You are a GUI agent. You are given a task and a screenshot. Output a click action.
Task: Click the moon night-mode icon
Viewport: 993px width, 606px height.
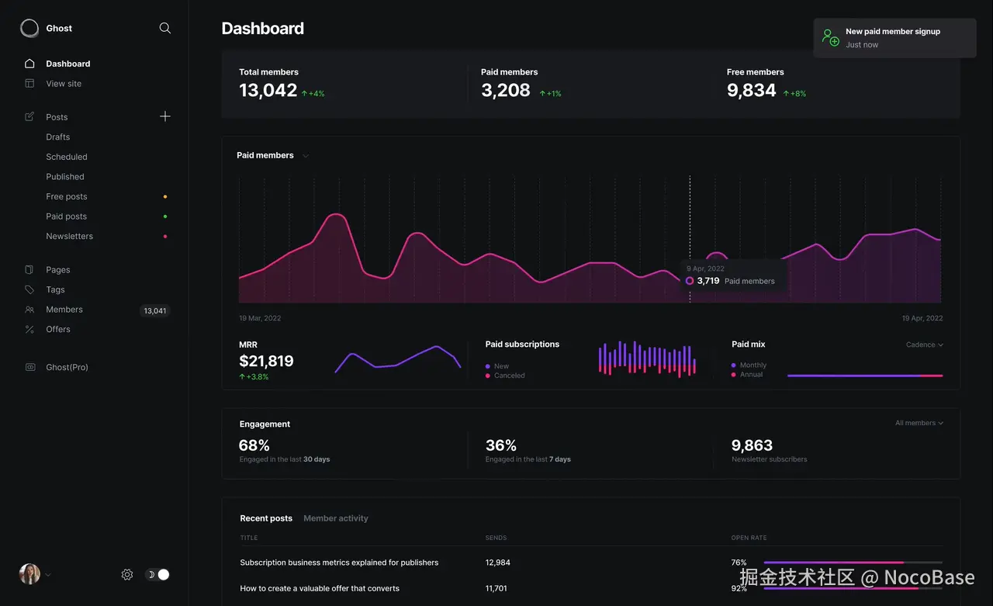coord(151,575)
